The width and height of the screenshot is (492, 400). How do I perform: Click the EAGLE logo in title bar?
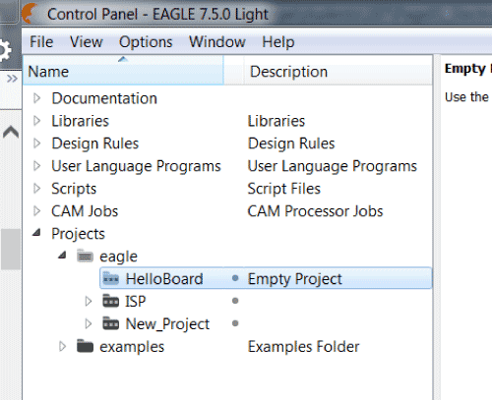pos(31,14)
